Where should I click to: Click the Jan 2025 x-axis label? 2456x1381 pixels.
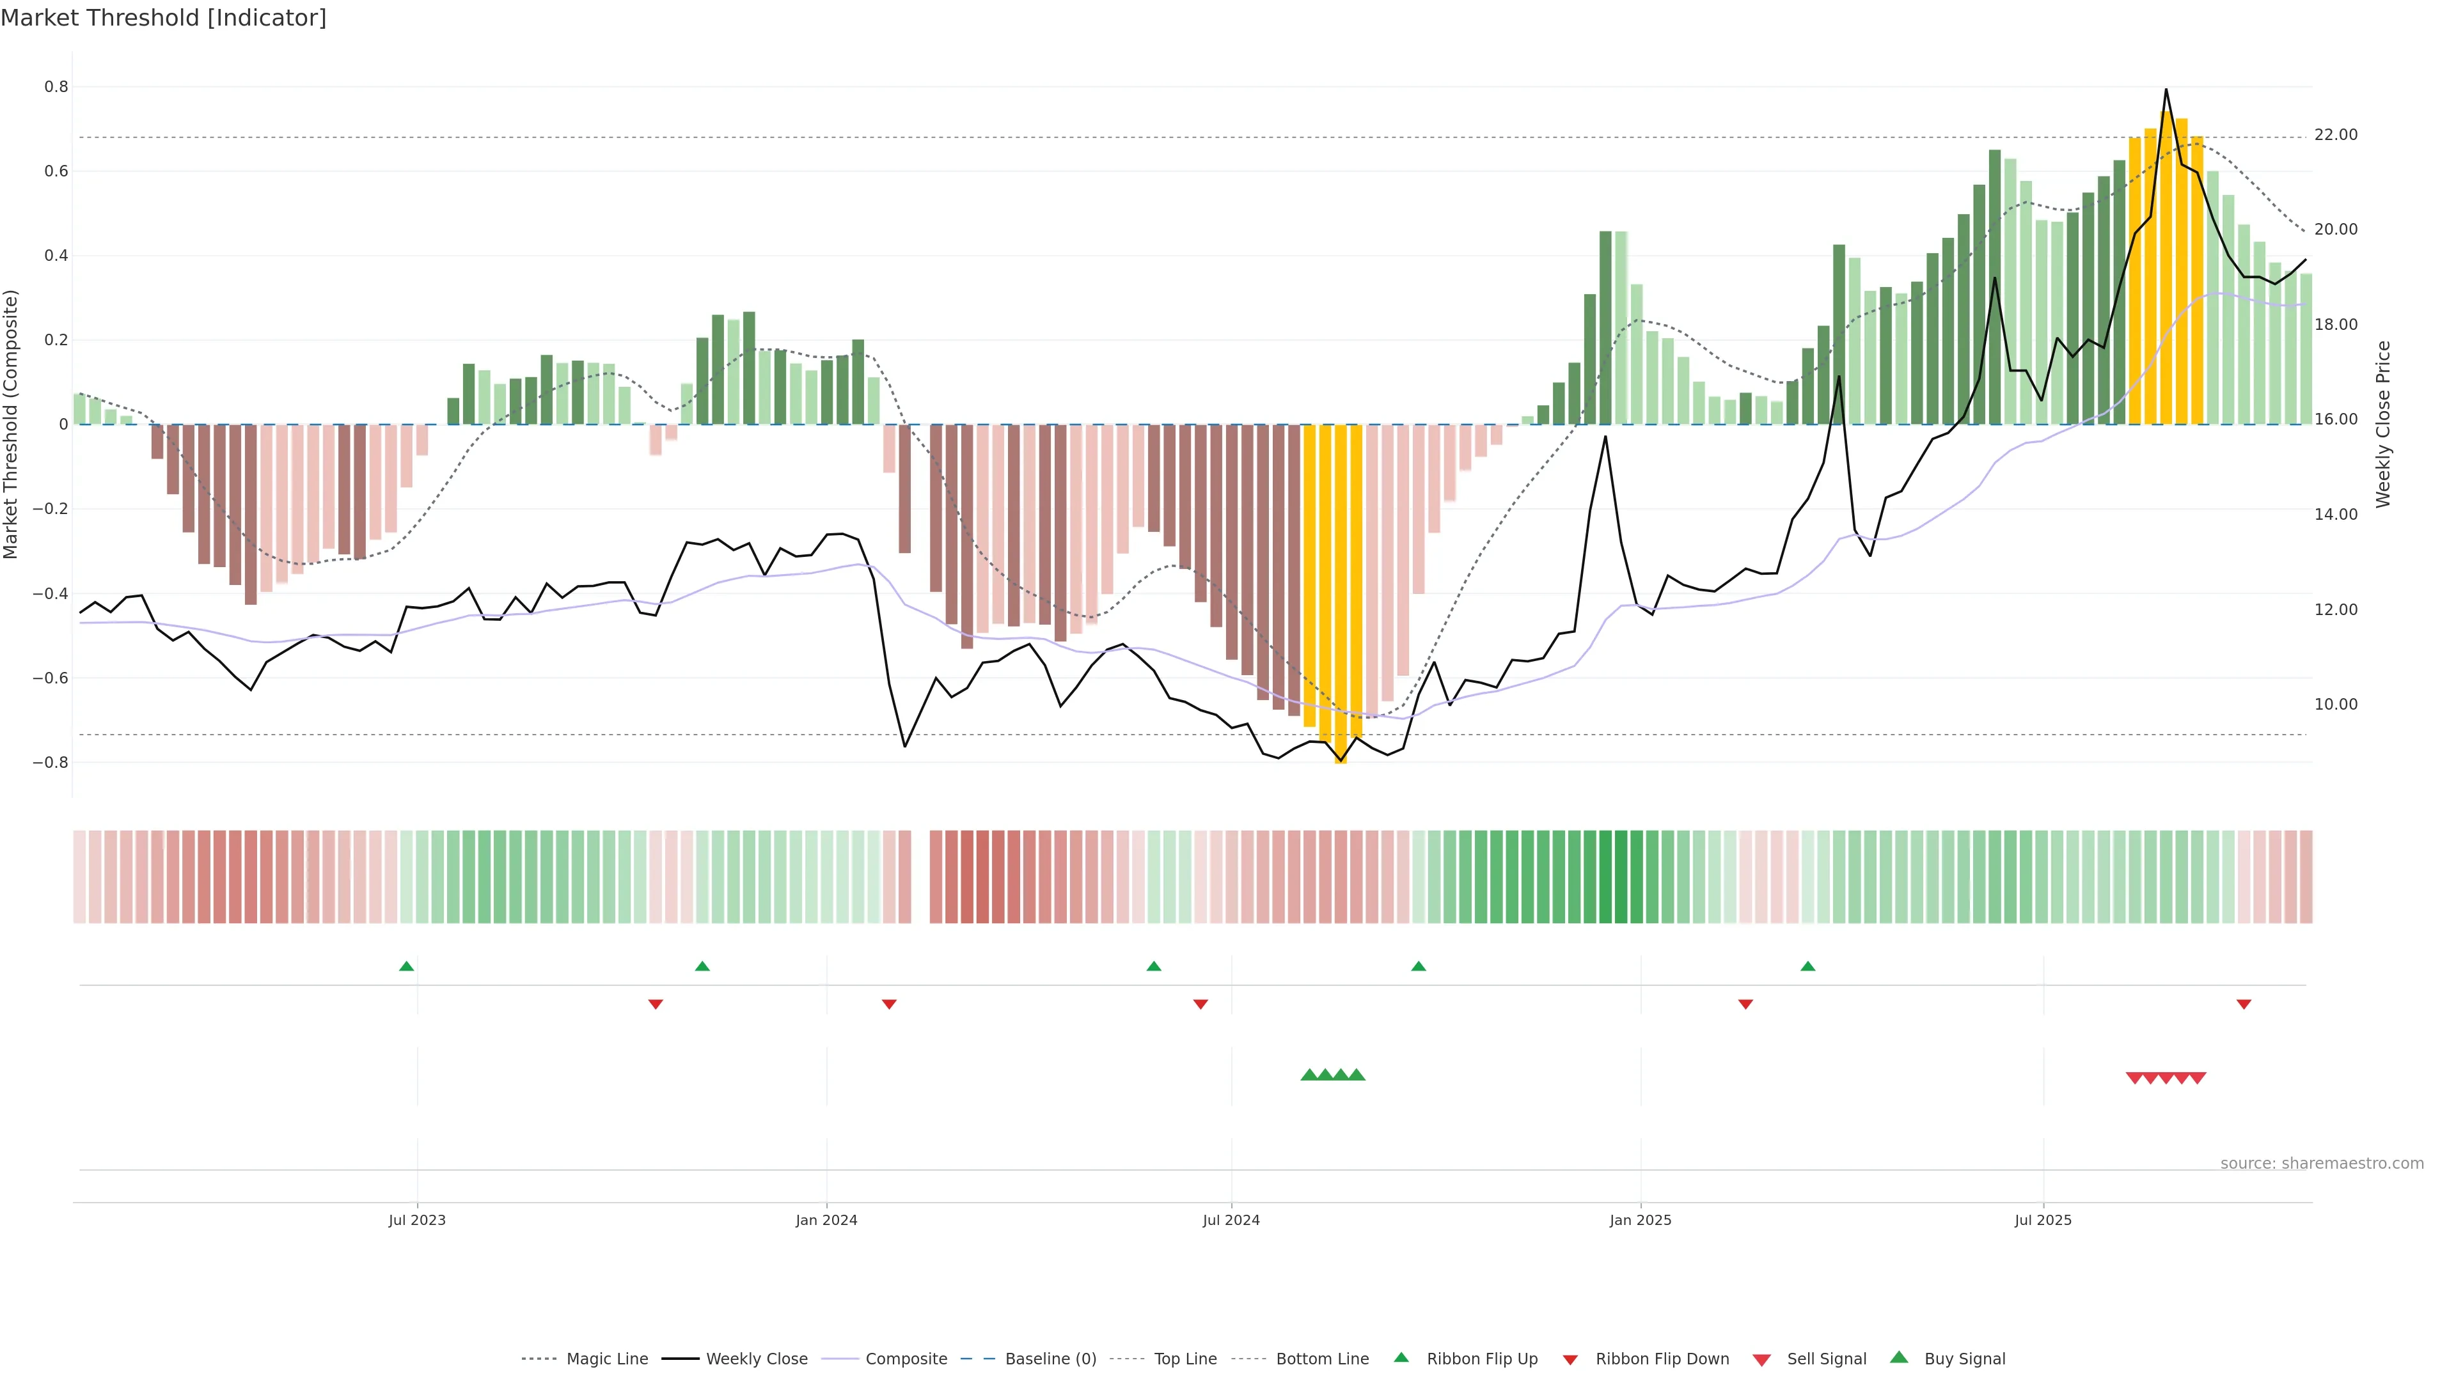(x=1640, y=1220)
